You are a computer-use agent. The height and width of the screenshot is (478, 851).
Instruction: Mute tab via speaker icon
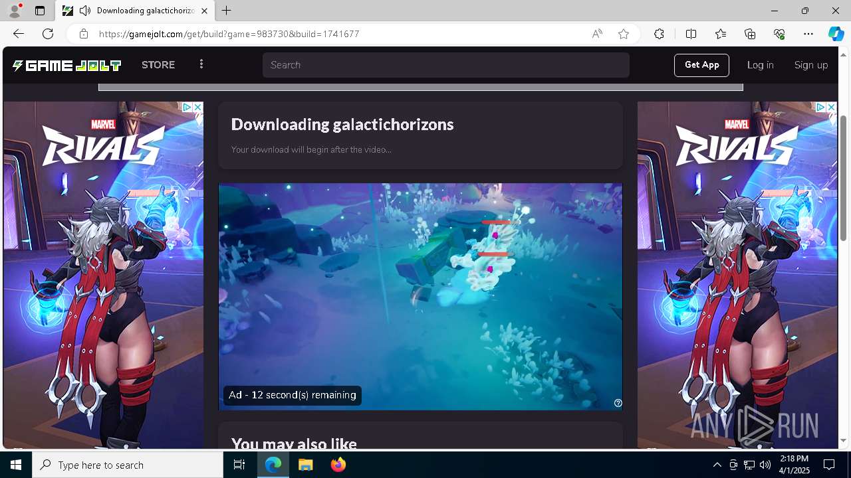(x=85, y=11)
